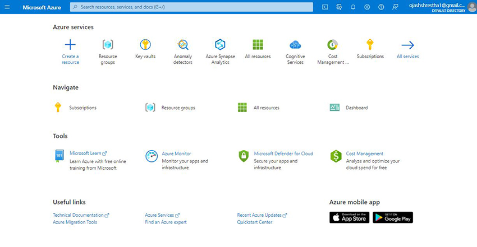Open Anomaly detectors service icon

pyautogui.click(x=183, y=45)
